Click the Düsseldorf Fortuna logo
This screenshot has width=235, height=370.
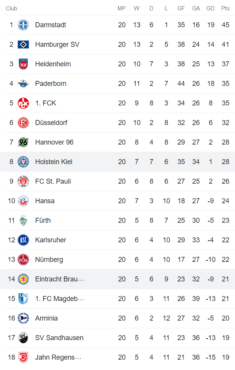click(23, 123)
